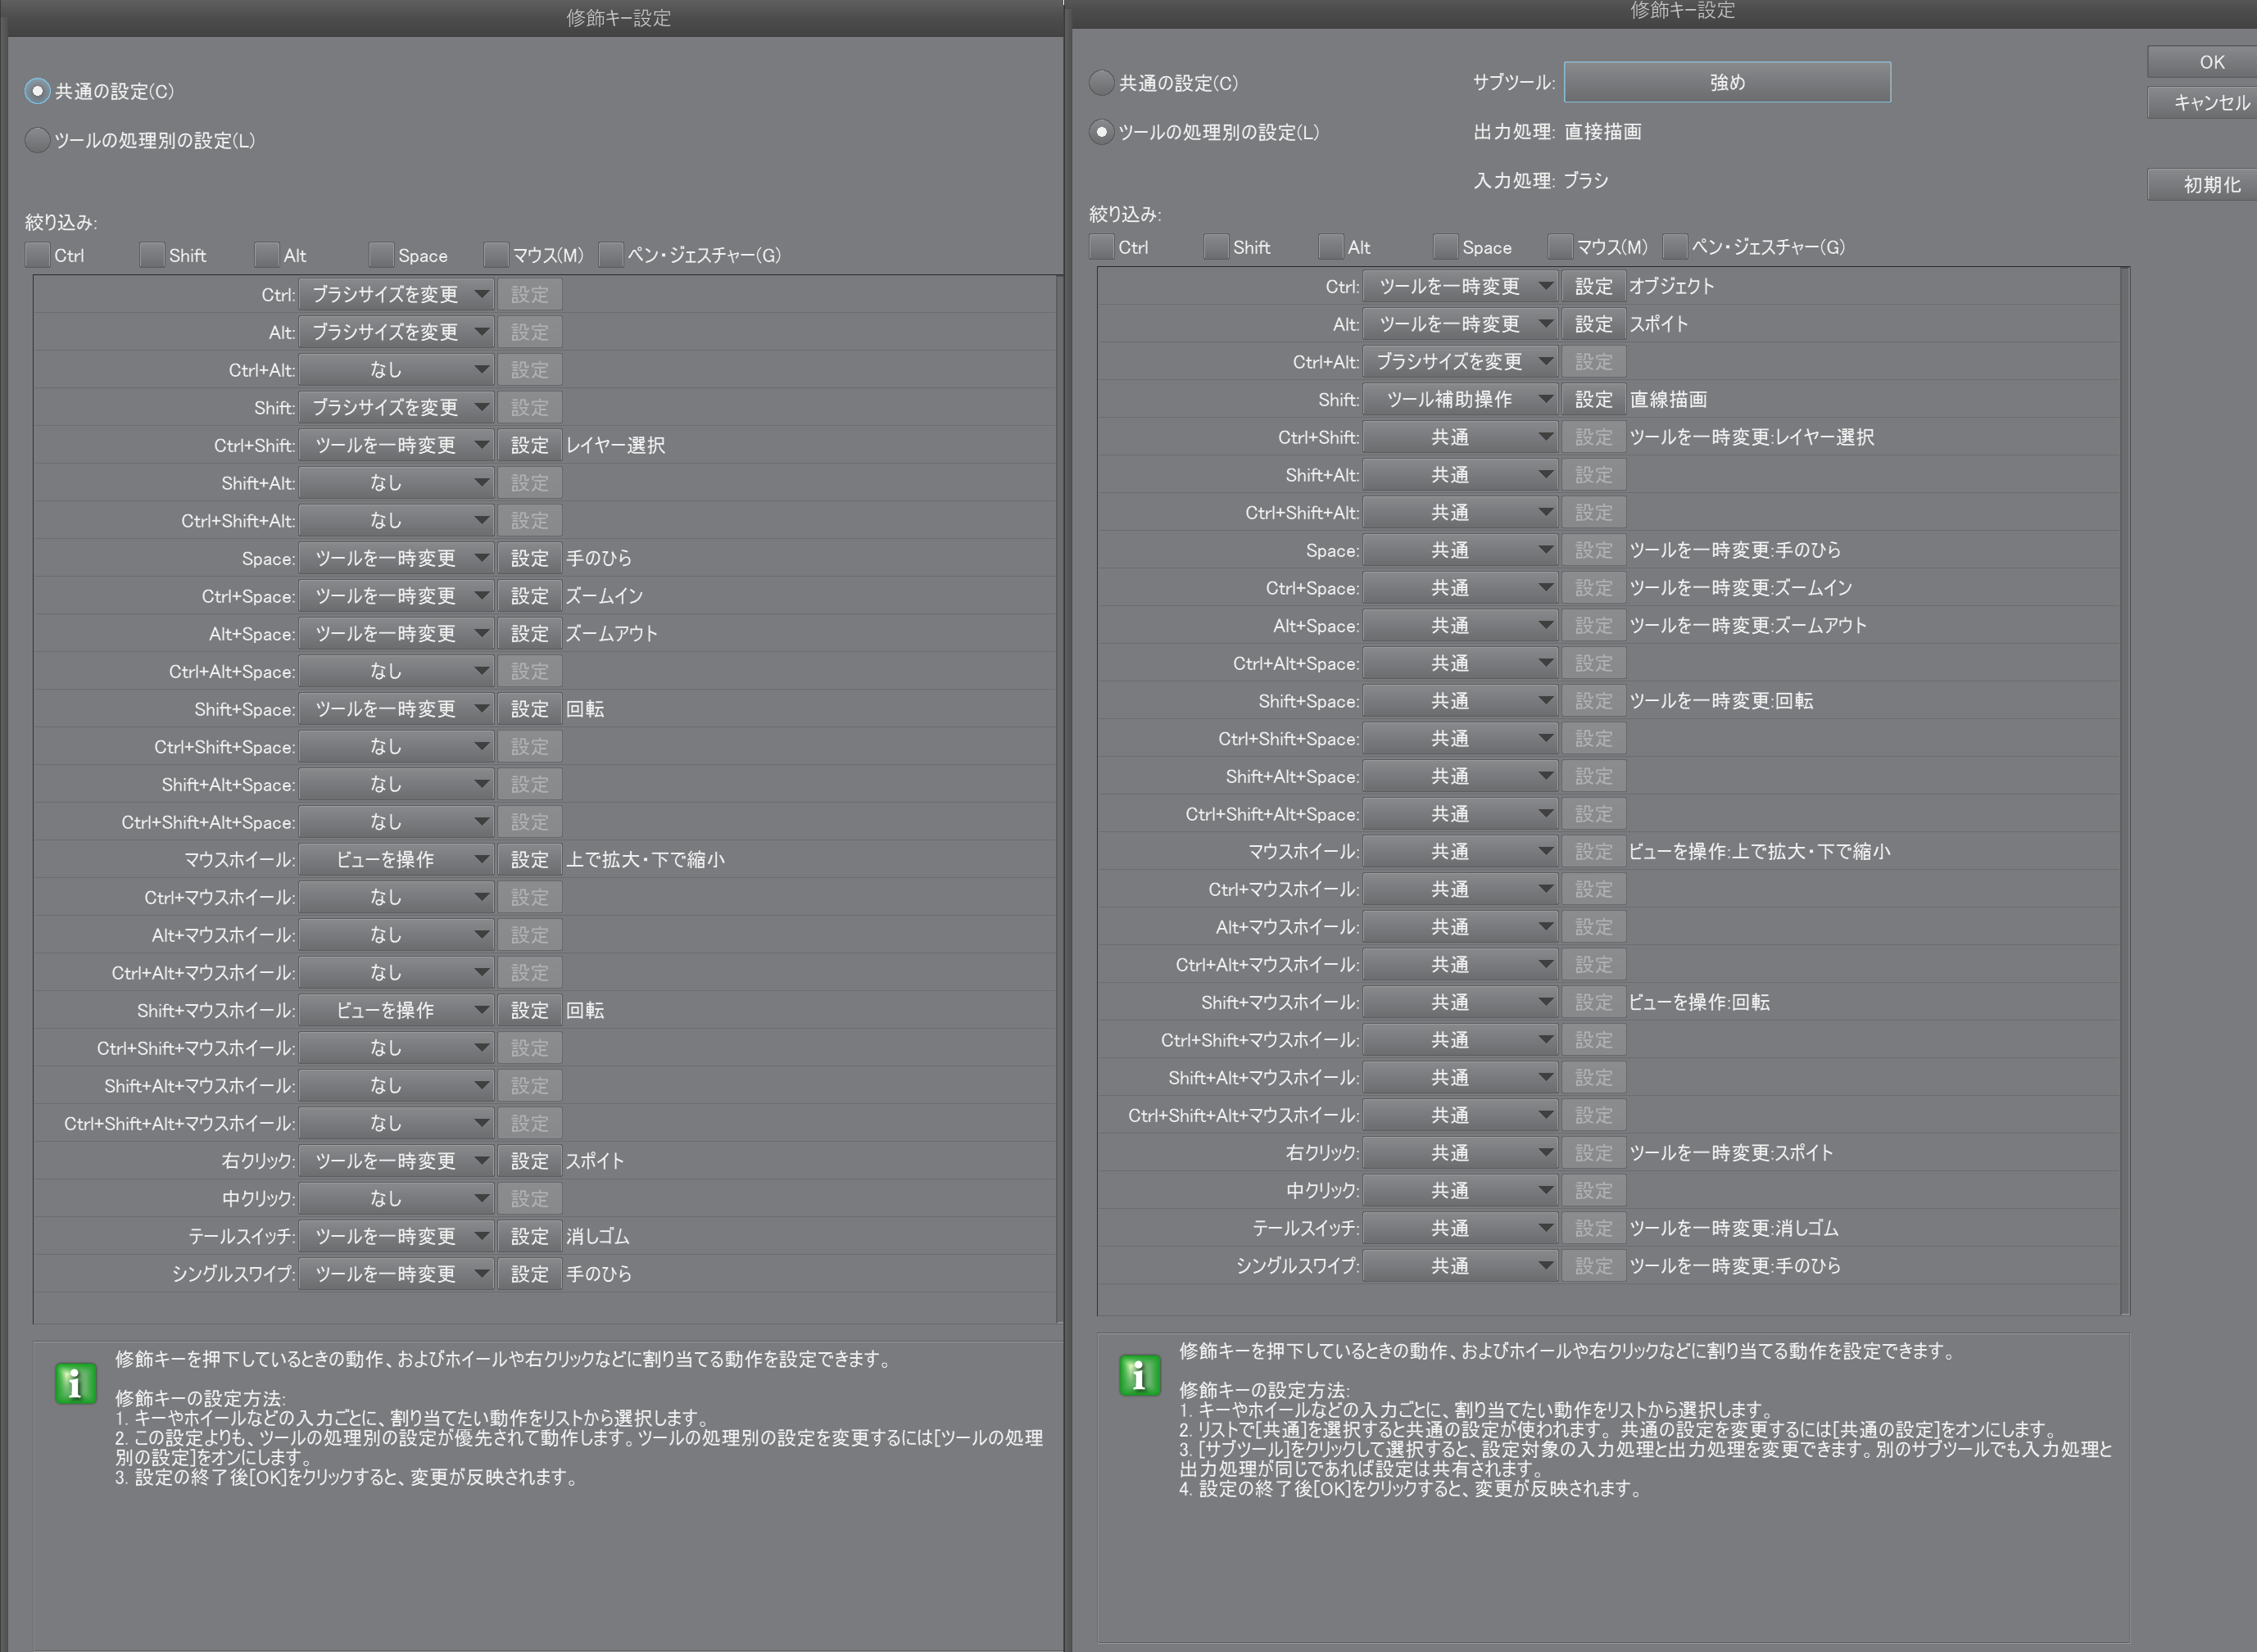The image size is (2257, 1652).
Task: Select 共通の設定 radio in right dialog
Action: (x=1102, y=83)
